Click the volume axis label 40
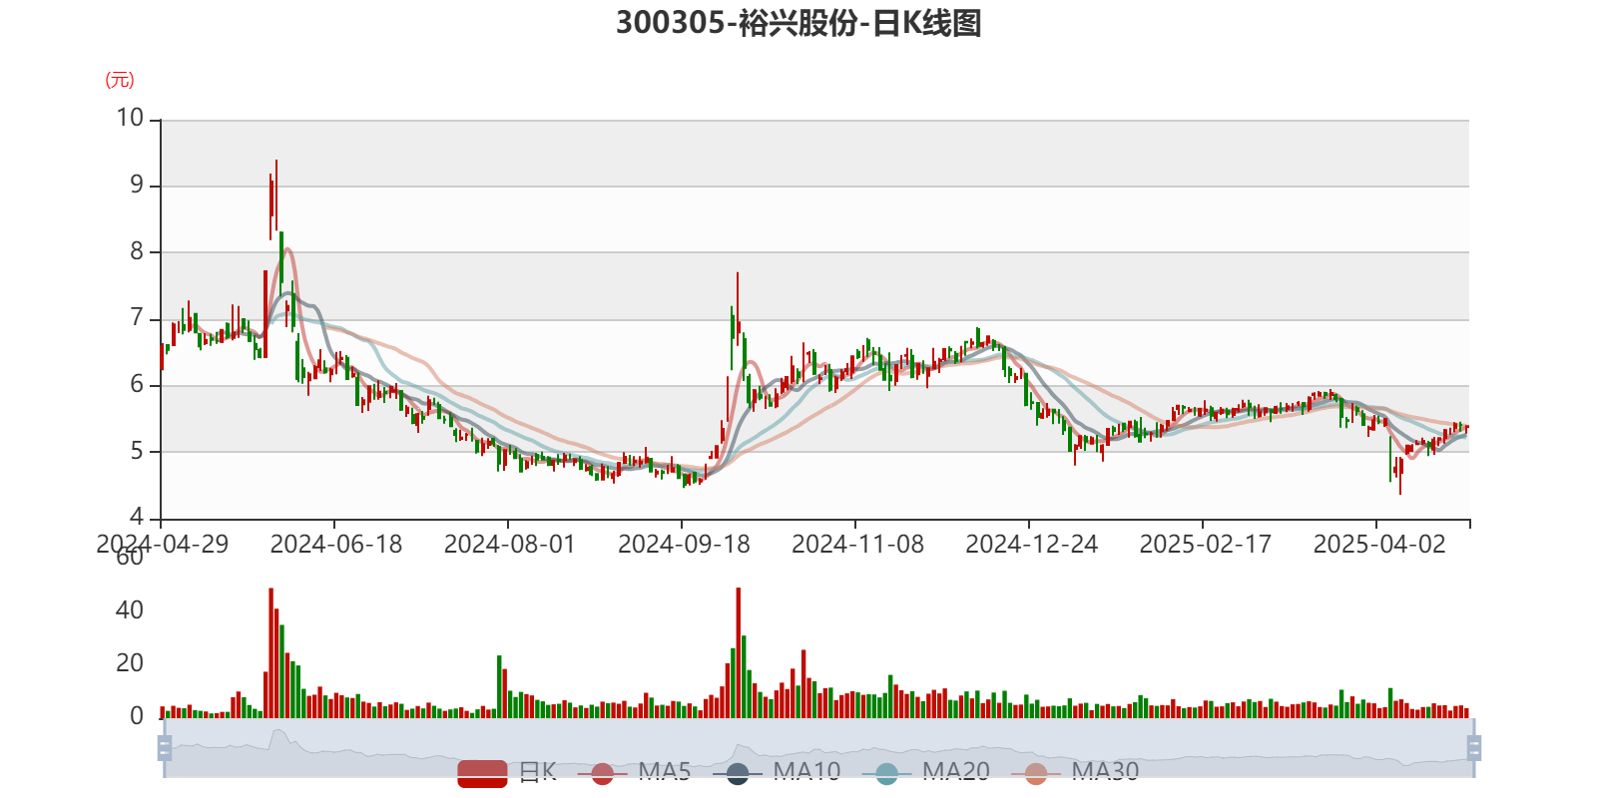 (x=130, y=609)
